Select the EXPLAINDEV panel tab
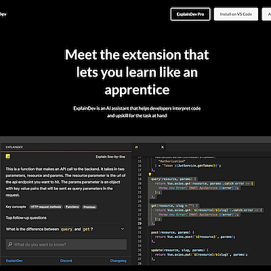271x271 pixels. point(14,147)
